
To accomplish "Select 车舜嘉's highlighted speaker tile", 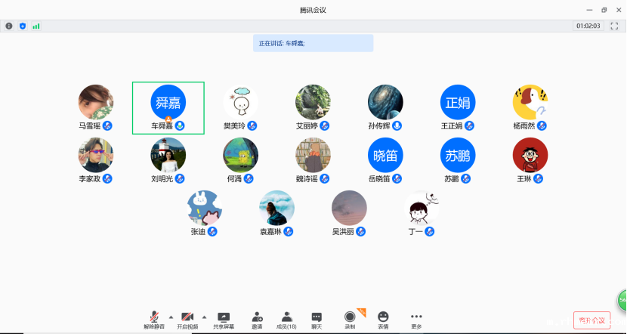I will click(168, 107).
